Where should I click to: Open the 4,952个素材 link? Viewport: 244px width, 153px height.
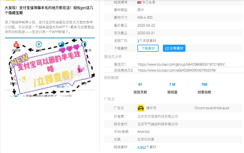tap(146, 147)
